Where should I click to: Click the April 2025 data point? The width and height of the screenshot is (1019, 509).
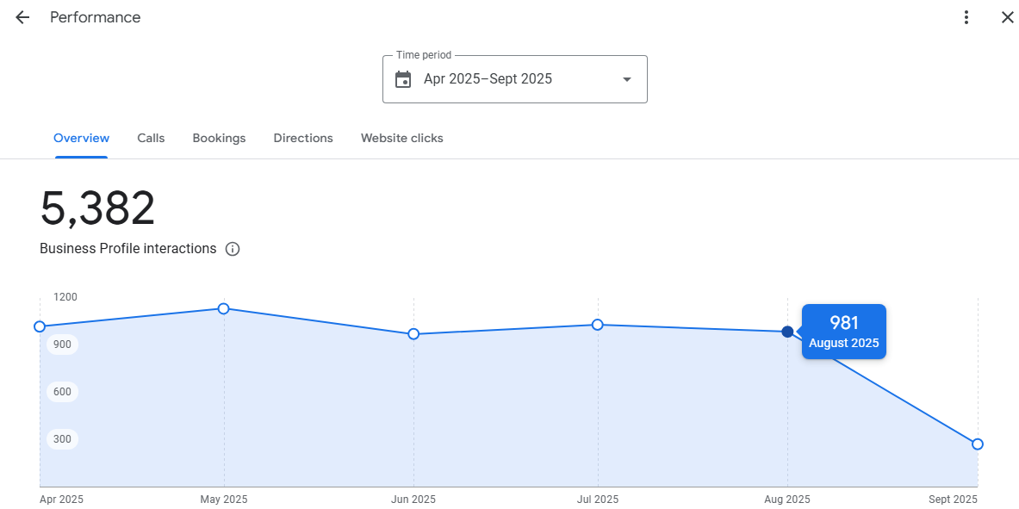click(40, 326)
